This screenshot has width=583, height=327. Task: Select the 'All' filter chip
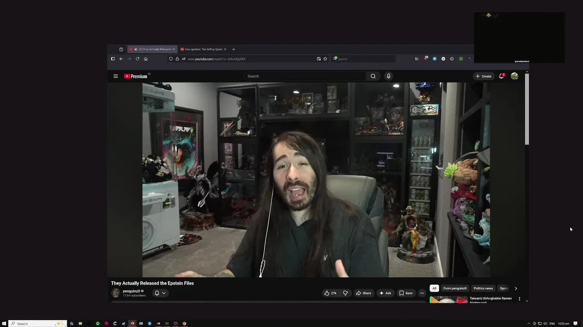coord(435,288)
